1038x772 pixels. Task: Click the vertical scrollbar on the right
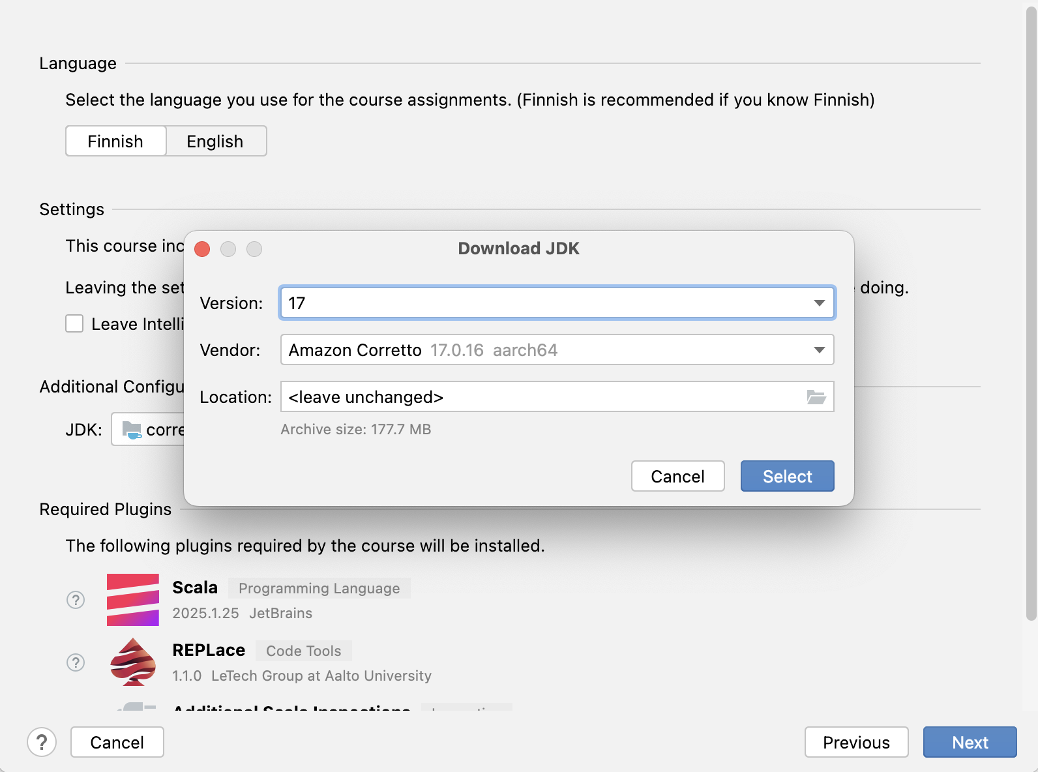click(1031, 313)
